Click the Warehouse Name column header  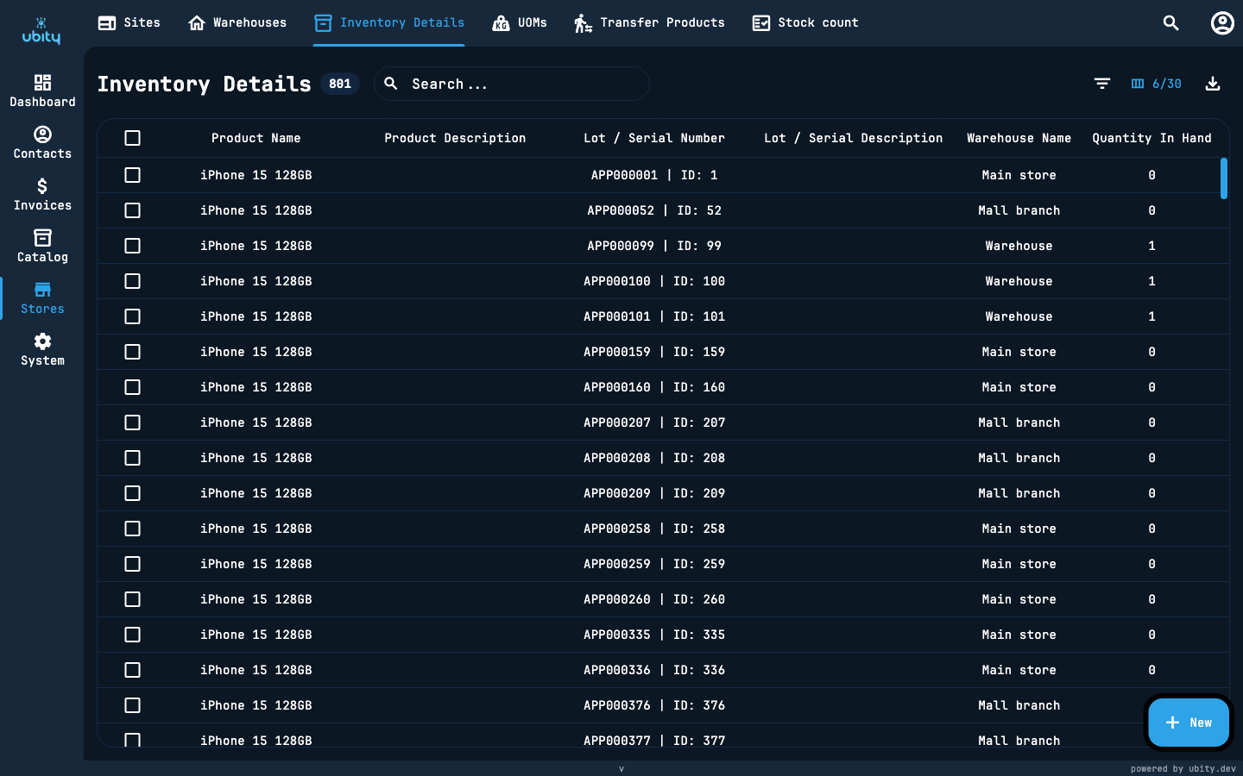[x=1019, y=138]
